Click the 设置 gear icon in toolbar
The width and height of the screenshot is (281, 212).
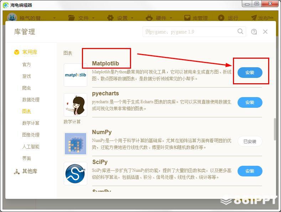(x=110, y=18)
